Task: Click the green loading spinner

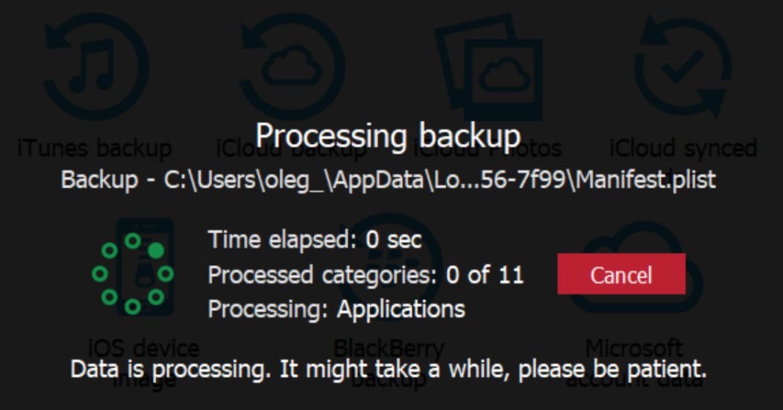Action: [x=133, y=274]
